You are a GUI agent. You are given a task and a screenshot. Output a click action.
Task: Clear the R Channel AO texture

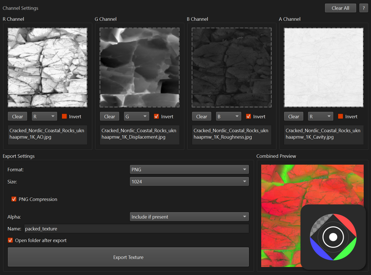click(17, 116)
